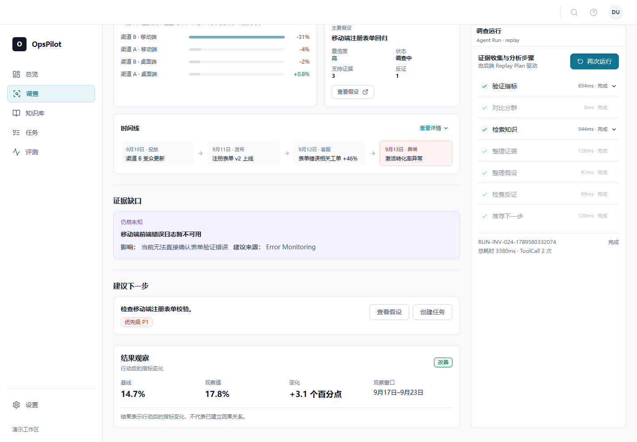
Task: Click the 总览 dashboard grid icon
Action: click(x=16, y=74)
